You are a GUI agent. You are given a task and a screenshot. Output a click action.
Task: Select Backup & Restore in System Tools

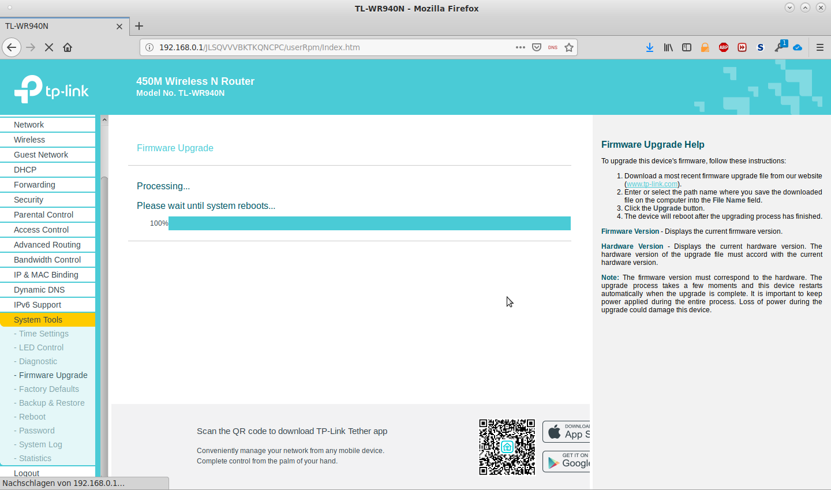pos(51,403)
